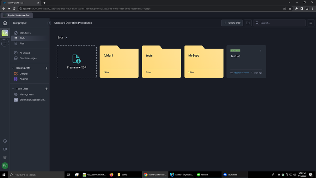Viewport: 316px width, 178px height.
Task: Collapse the Team Chat section
Action: pyautogui.click(x=13, y=89)
